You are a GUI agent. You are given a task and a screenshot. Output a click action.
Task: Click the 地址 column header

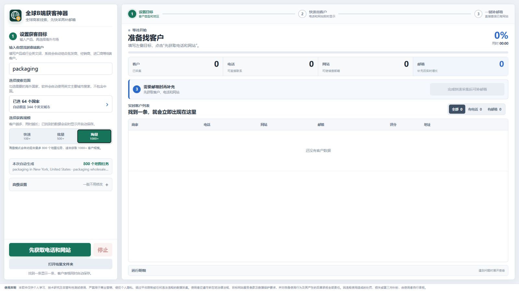click(427, 125)
